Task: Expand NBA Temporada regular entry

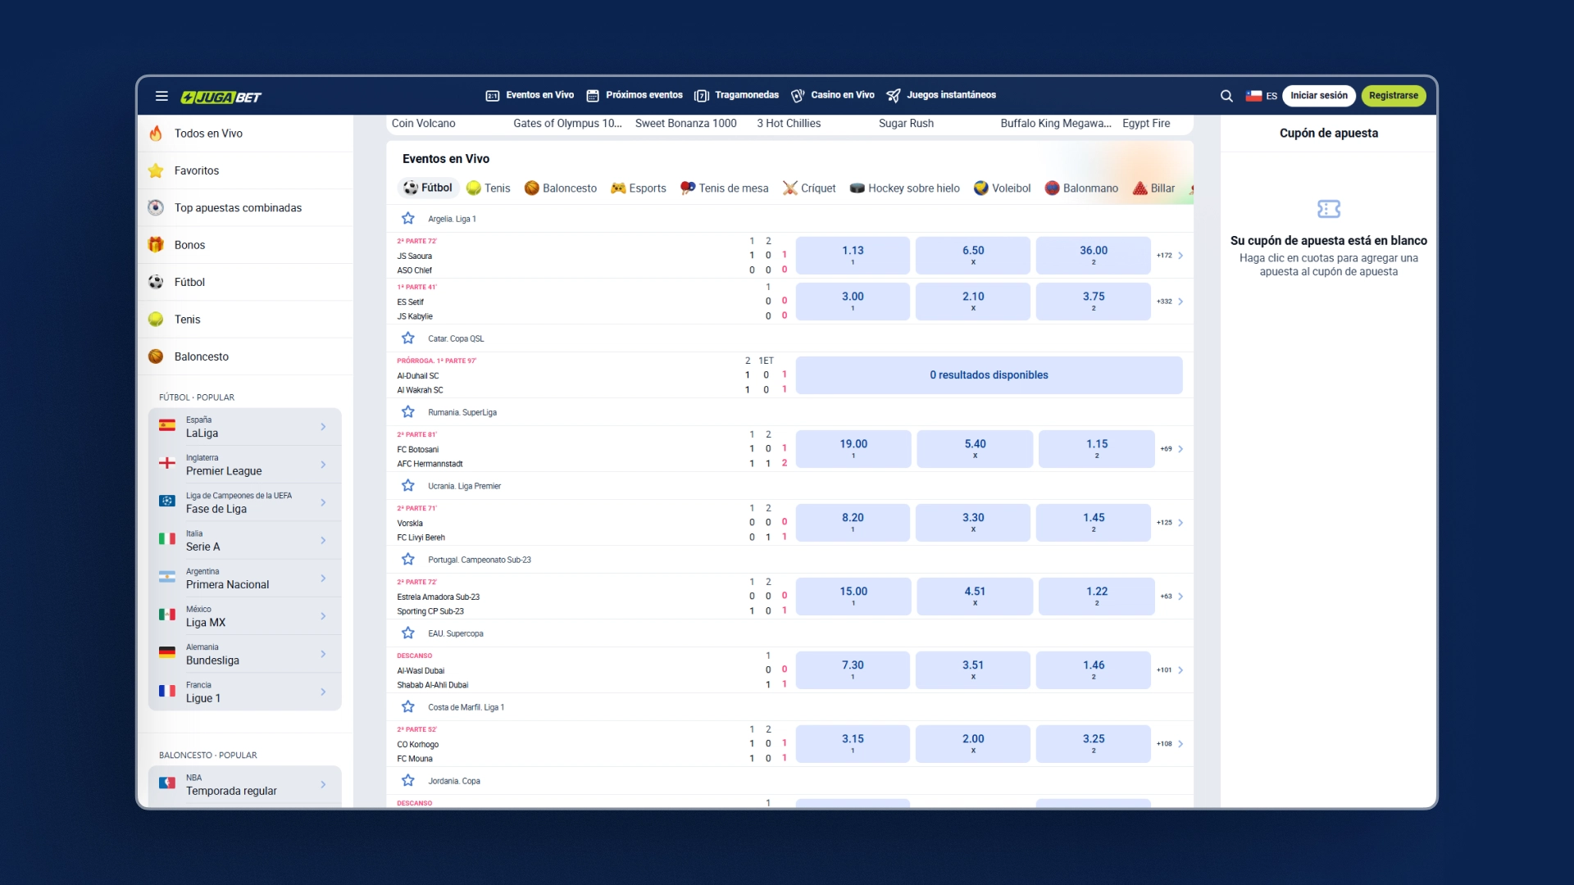Action: pos(244,784)
